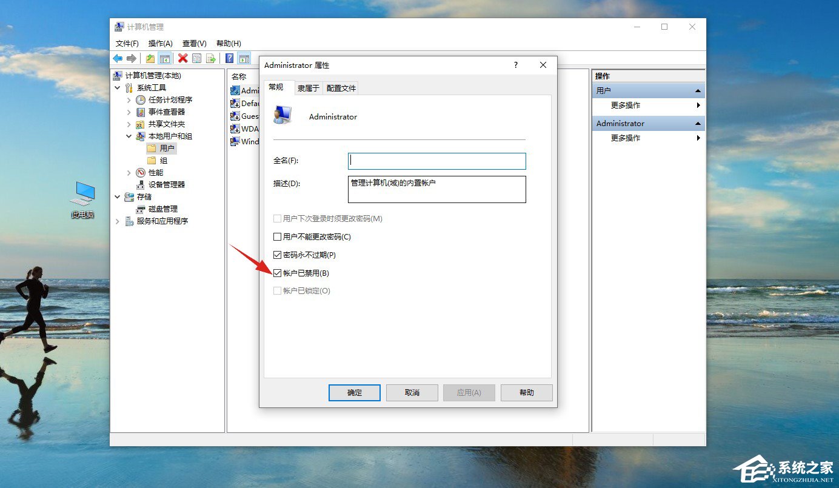Click the red X delete toolbar icon

pos(182,59)
